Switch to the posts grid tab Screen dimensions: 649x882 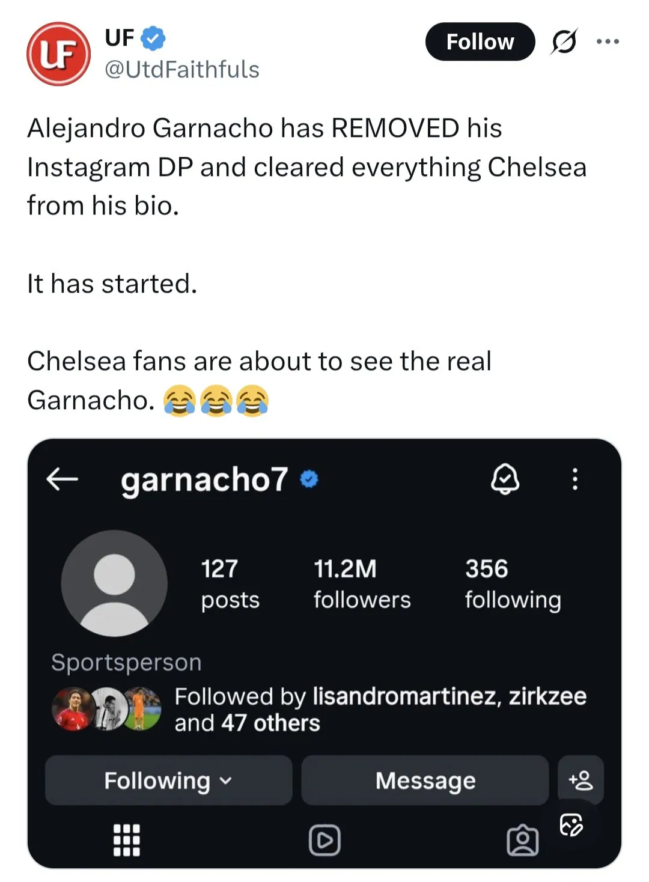click(x=127, y=839)
